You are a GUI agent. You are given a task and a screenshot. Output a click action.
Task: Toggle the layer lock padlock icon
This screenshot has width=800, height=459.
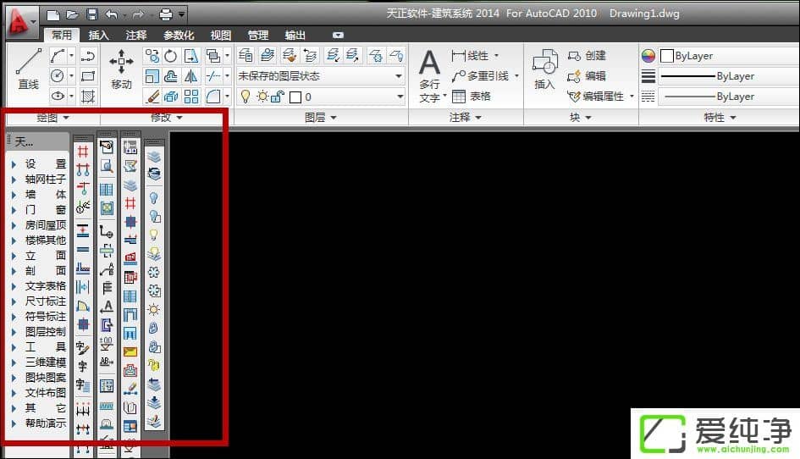278,97
